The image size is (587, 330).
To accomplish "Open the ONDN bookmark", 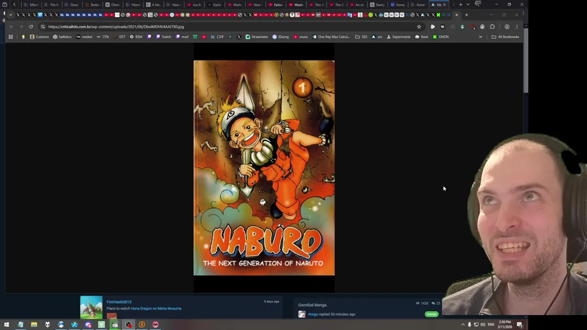I will pos(441,37).
